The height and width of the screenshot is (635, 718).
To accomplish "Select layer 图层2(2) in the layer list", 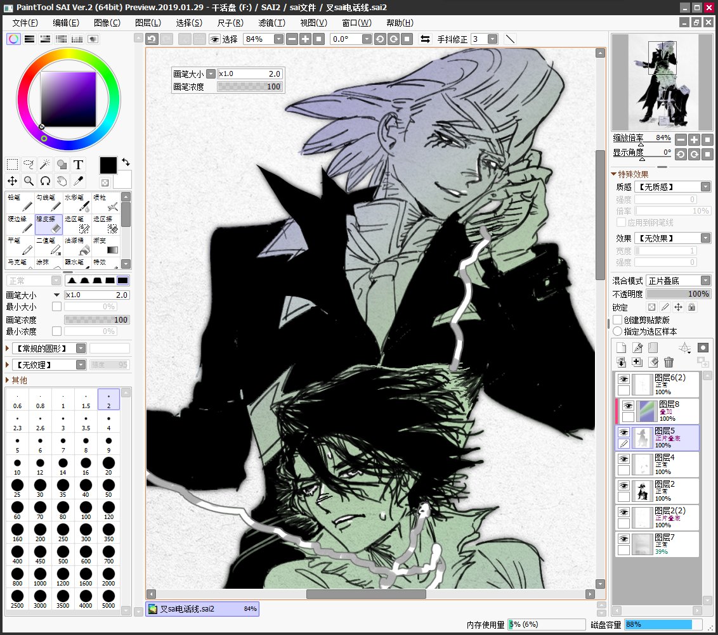I will click(x=658, y=517).
